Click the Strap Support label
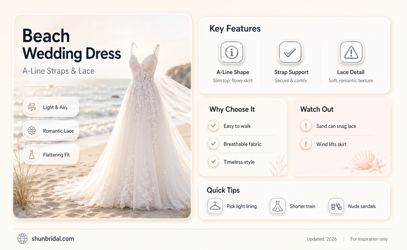The height and width of the screenshot is (250, 407). coord(291,72)
